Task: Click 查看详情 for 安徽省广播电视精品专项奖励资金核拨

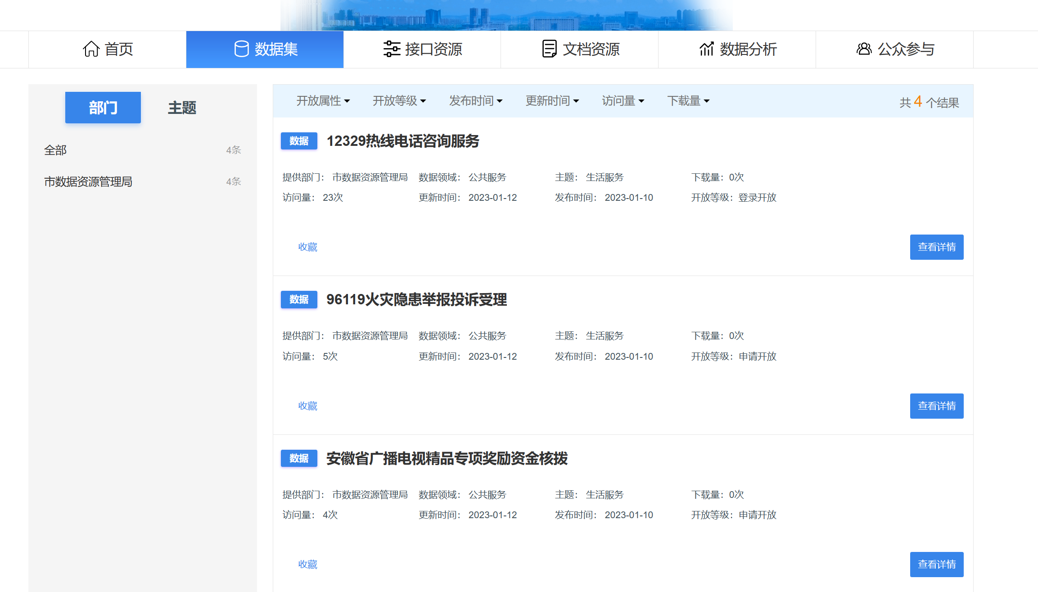Action: pyautogui.click(x=937, y=565)
